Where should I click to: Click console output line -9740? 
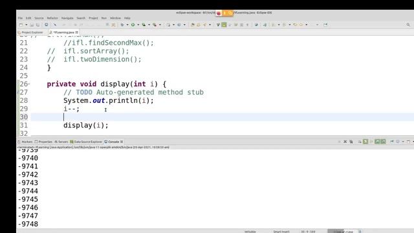point(28,158)
